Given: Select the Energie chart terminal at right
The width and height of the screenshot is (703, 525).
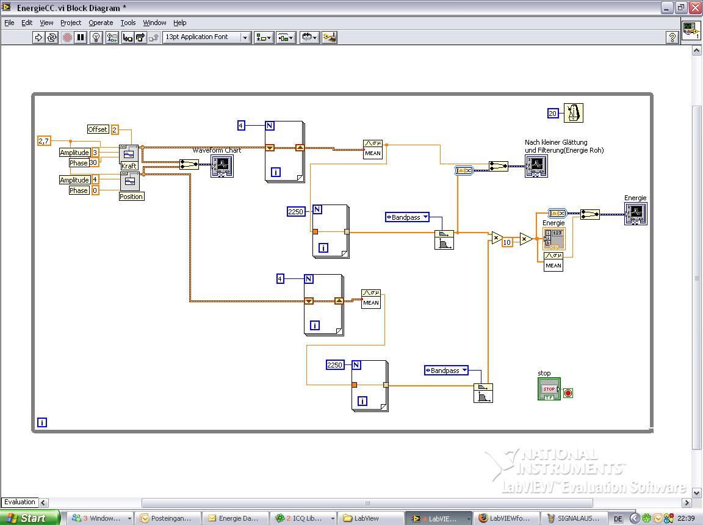Looking at the screenshot, I should pyautogui.click(x=636, y=214).
